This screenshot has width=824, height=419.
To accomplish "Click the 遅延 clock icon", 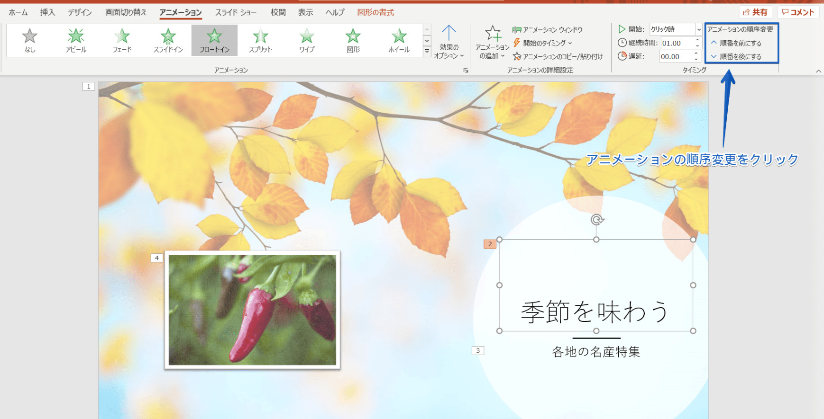I will [622, 56].
